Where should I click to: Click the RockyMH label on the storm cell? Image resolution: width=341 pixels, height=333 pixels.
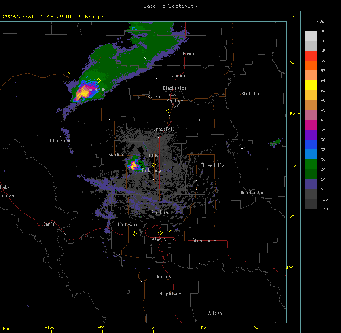pos(97,90)
